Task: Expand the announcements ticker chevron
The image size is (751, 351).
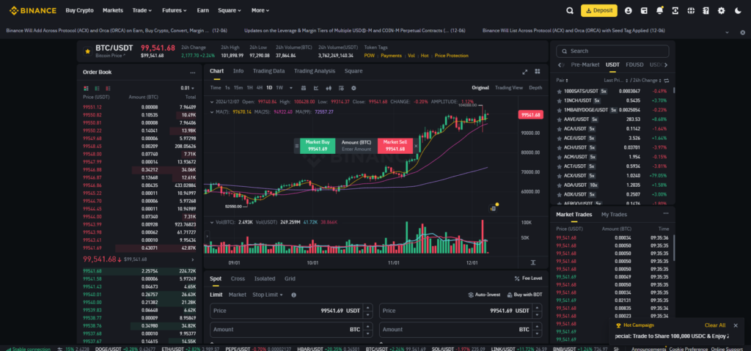Action: 727,32
